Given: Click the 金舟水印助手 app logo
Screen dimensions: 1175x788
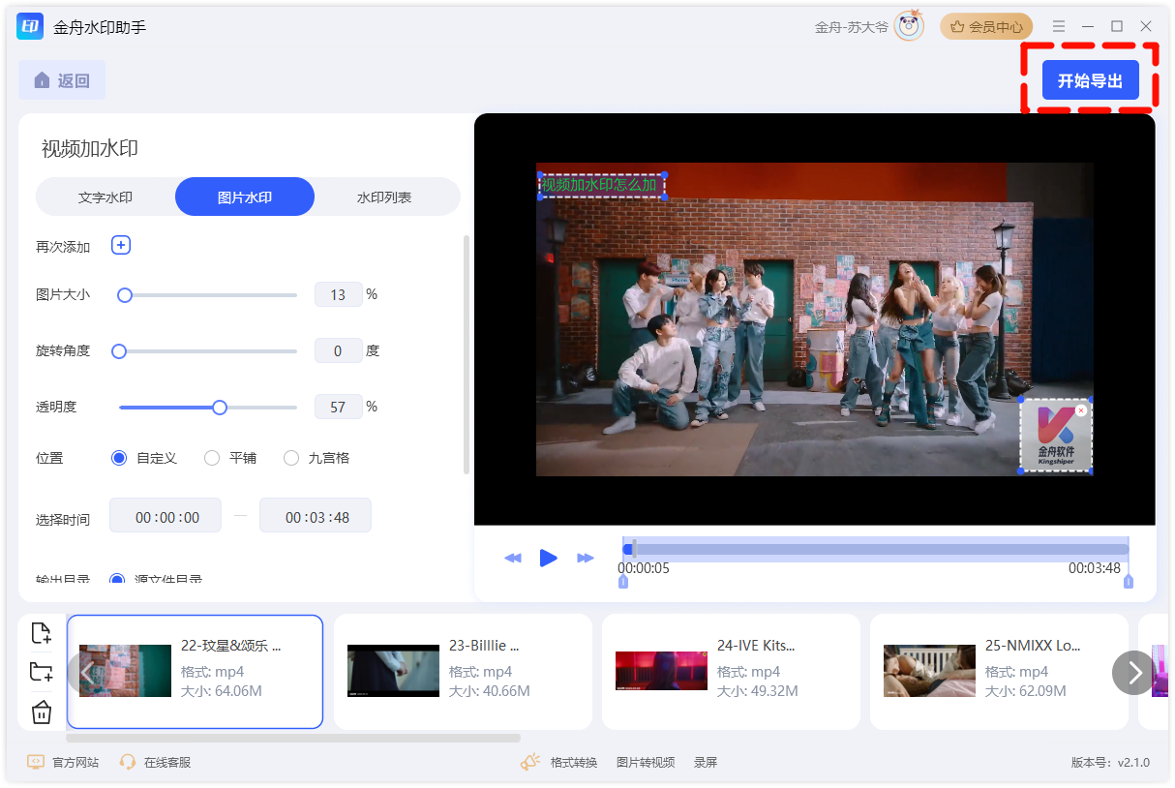Looking at the screenshot, I should (x=30, y=26).
